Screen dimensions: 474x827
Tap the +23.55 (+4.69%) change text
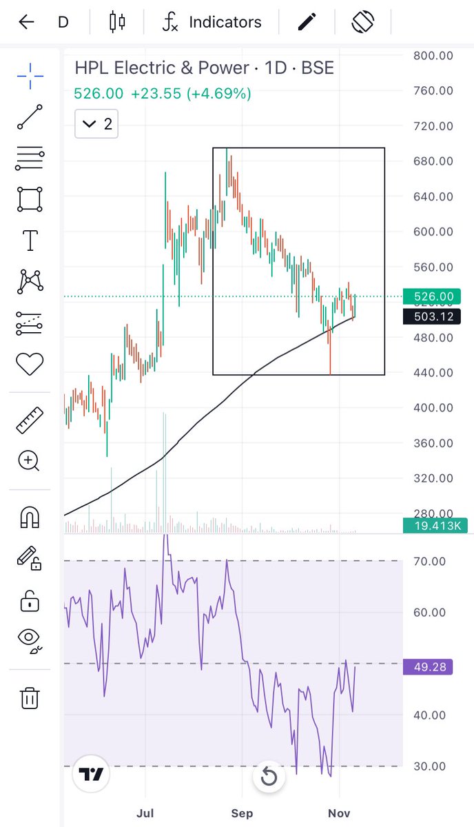coord(191,93)
